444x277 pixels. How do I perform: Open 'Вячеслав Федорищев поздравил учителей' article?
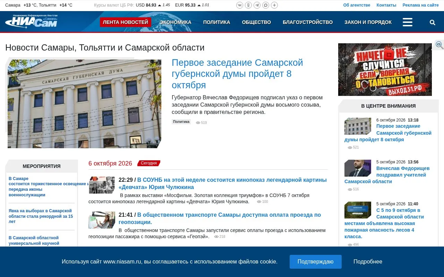pyautogui.click(x=387, y=175)
